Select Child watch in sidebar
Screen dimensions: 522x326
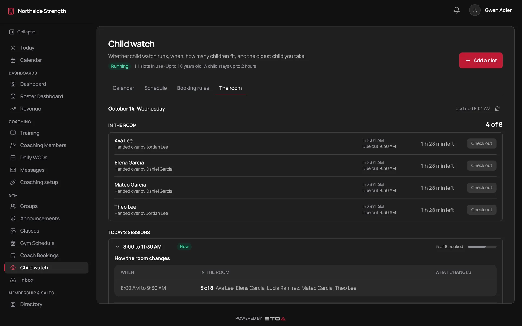coord(46,268)
